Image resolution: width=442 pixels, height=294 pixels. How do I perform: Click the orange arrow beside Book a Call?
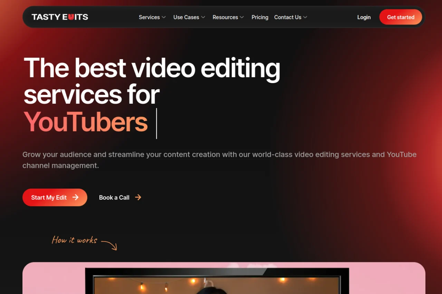click(138, 197)
